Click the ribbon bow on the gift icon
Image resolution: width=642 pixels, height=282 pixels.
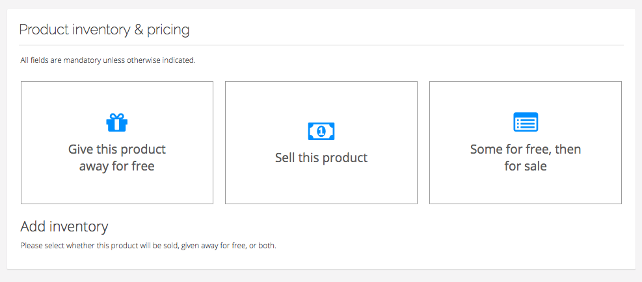tap(116, 116)
